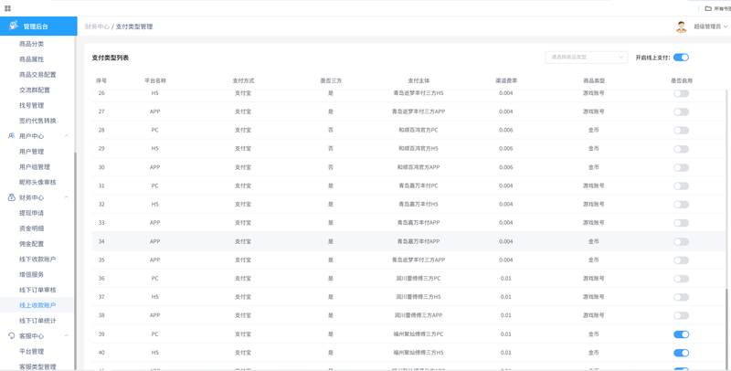
Task: Click the 超级管理员 avatar icon
Action: tap(681, 26)
